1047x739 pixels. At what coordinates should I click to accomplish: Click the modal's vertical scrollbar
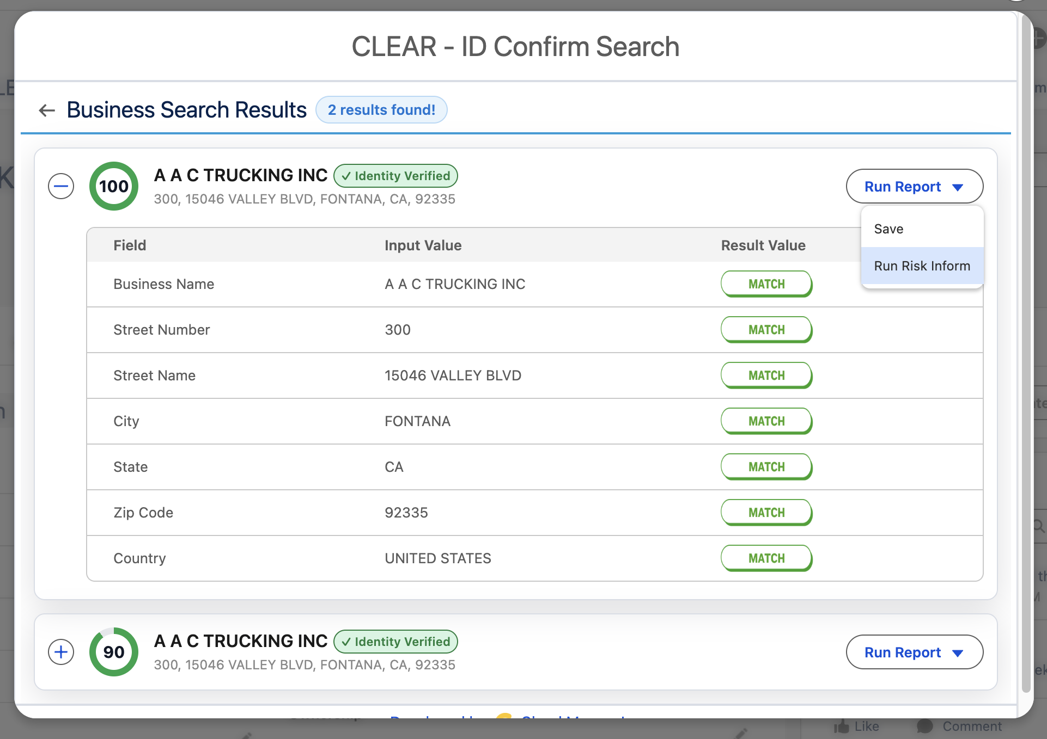(x=1027, y=354)
